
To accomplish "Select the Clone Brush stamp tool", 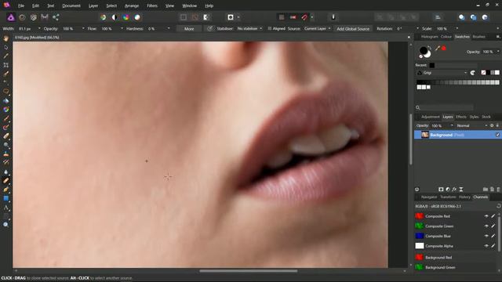I will click(5, 154).
